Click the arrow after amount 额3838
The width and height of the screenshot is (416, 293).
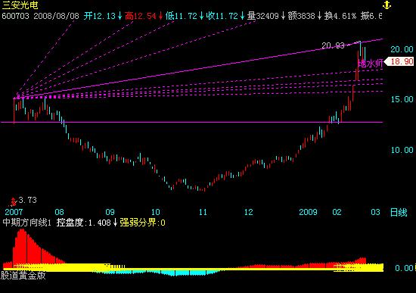[319, 16]
